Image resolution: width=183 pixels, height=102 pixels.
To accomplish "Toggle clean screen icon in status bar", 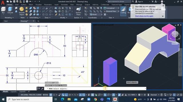I will coord(178,95).
